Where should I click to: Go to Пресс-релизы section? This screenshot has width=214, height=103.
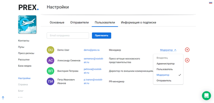click(x=26, y=53)
